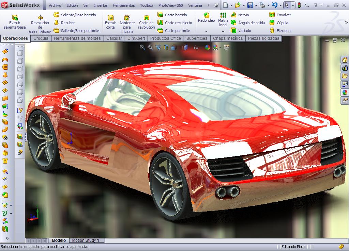Switch to the Superficies tab

tap(197, 38)
